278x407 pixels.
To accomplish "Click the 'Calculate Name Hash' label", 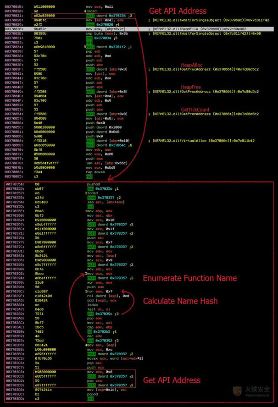I will click(x=180, y=301).
